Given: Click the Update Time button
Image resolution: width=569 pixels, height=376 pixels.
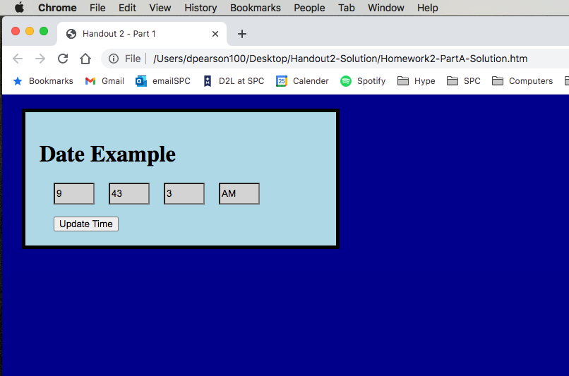Looking at the screenshot, I should pos(86,224).
